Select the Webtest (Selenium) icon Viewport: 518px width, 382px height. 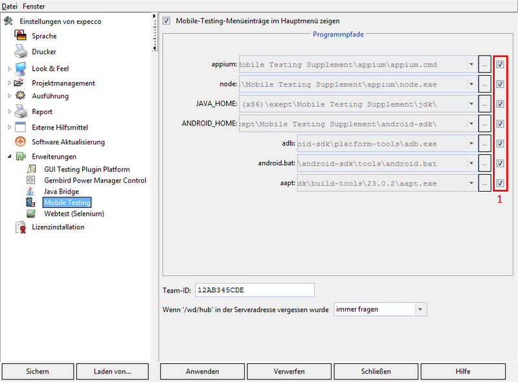(x=30, y=214)
